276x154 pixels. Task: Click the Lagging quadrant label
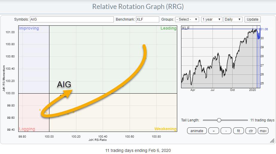(x=27, y=129)
